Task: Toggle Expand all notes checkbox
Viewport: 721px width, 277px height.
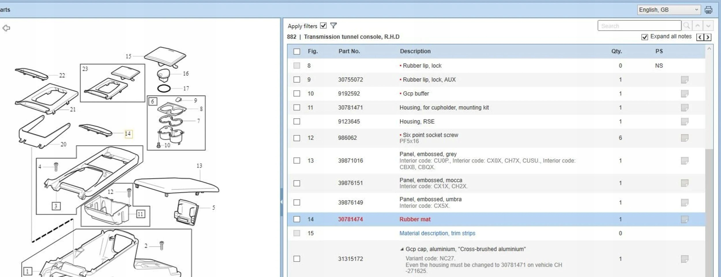Action: [x=645, y=37]
